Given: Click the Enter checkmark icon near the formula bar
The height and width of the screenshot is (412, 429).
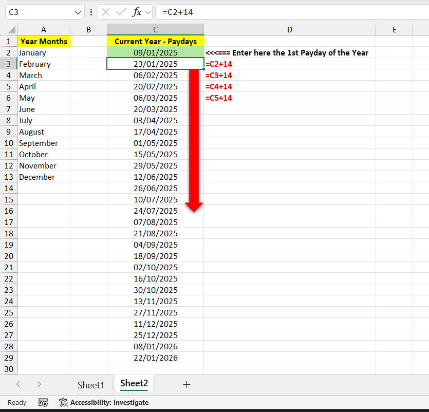Looking at the screenshot, I should click(x=122, y=11).
